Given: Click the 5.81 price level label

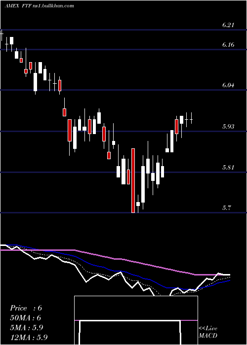Looking at the screenshot, I should click(x=228, y=168).
